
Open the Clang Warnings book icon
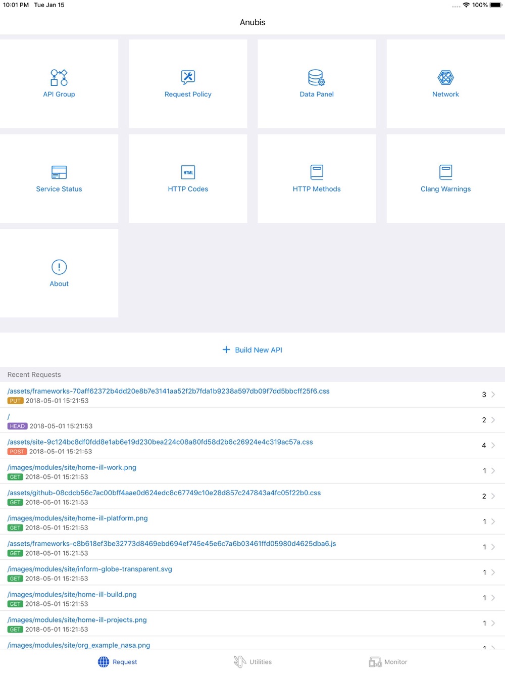445,172
